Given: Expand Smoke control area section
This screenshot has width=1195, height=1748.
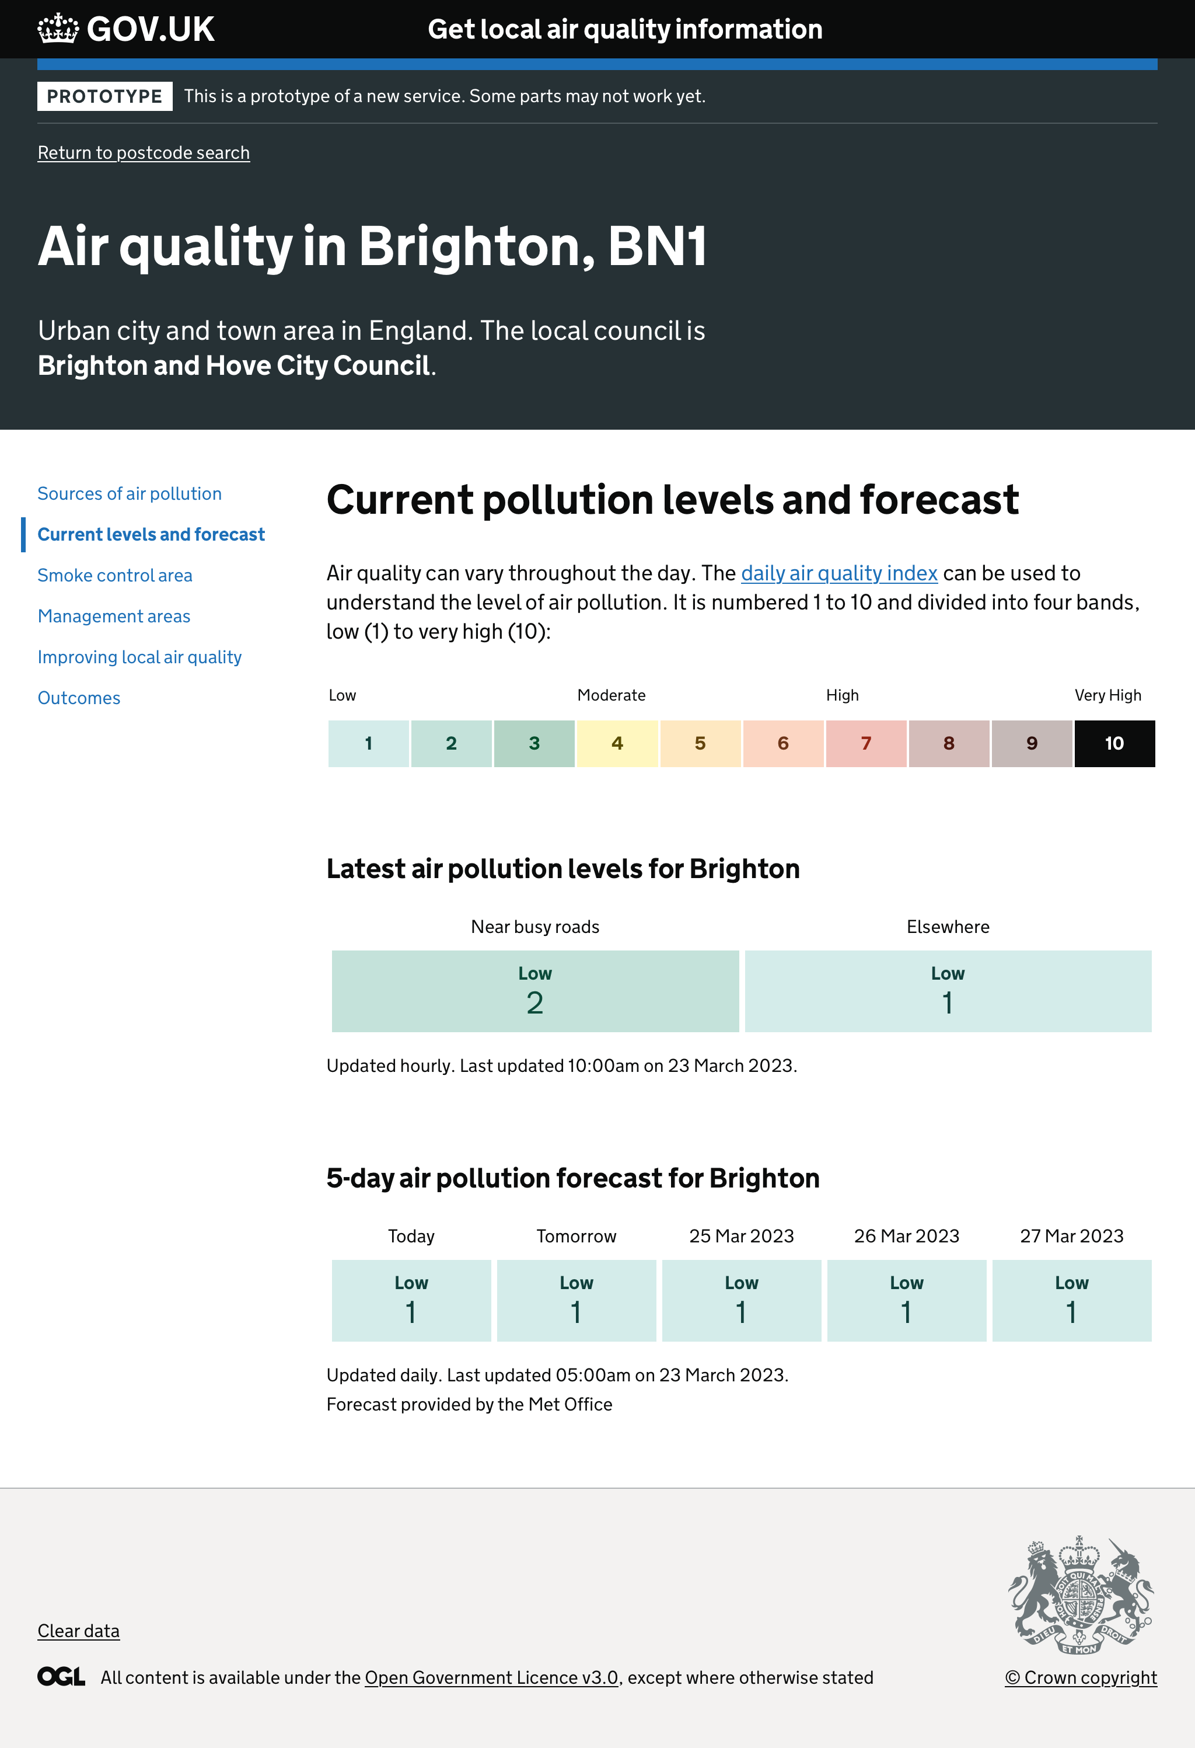Looking at the screenshot, I should 114,575.
